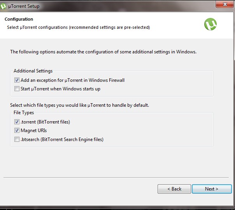
Task: Click the bold Configuration heading
Action: click(x=19, y=19)
